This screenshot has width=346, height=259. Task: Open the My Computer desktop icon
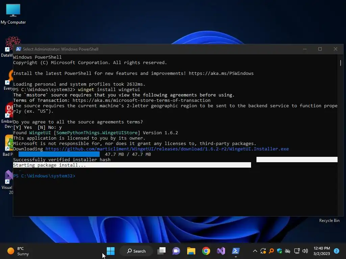[13, 14]
